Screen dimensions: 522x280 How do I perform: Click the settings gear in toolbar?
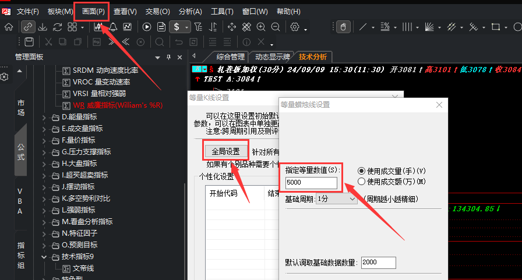tap(295, 27)
